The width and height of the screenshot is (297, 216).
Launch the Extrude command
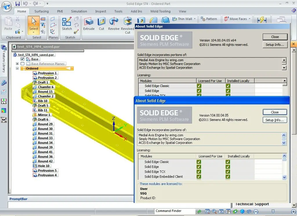pyautogui.click(x=89, y=23)
